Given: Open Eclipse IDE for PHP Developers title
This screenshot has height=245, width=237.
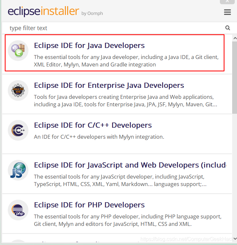Looking at the screenshot, I should pos(89,205).
